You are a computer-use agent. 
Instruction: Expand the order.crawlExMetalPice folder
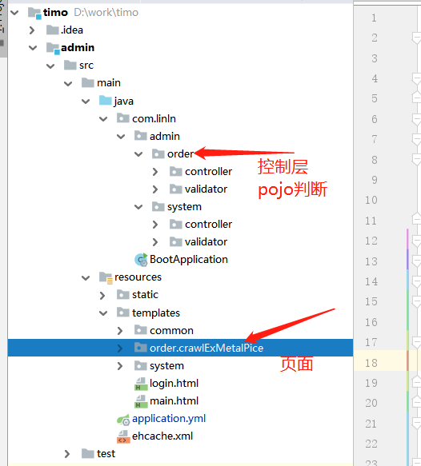point(120,348)
